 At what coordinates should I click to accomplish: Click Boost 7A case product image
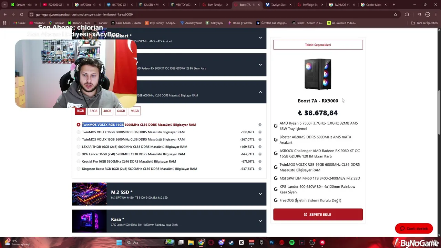(318, 74)
